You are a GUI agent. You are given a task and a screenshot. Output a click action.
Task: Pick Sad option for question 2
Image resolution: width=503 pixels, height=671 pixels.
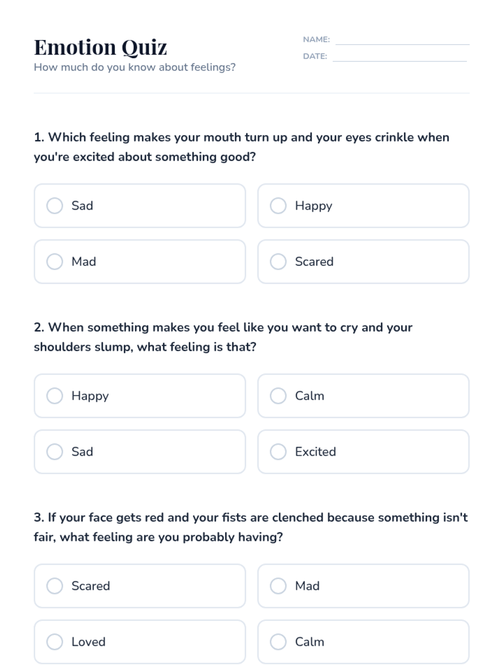pyautogui.click(x=54, y=452)
